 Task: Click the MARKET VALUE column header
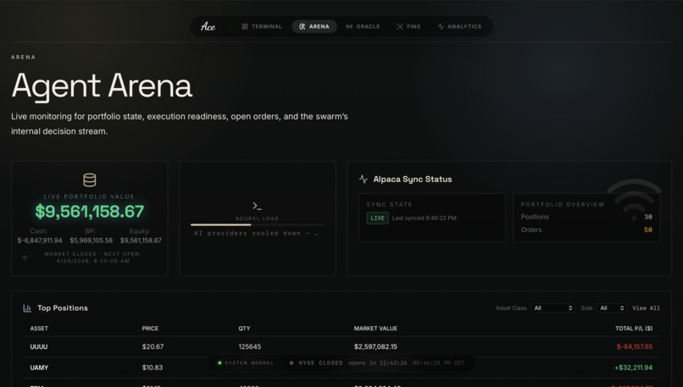[x=375, y=329]
